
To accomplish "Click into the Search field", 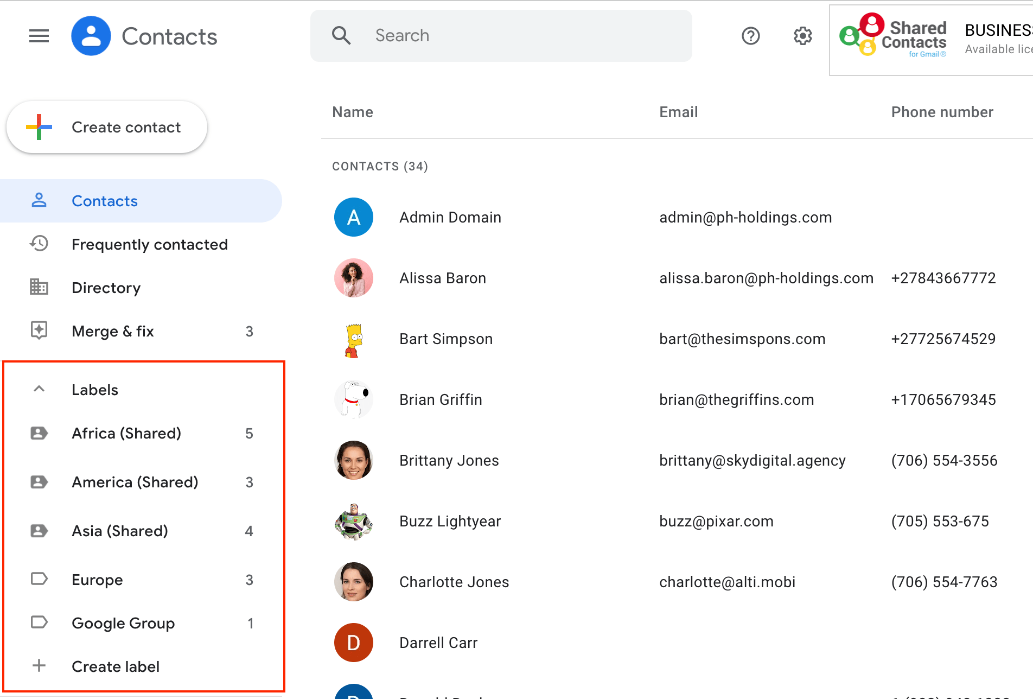I will [x=501, y=36].
